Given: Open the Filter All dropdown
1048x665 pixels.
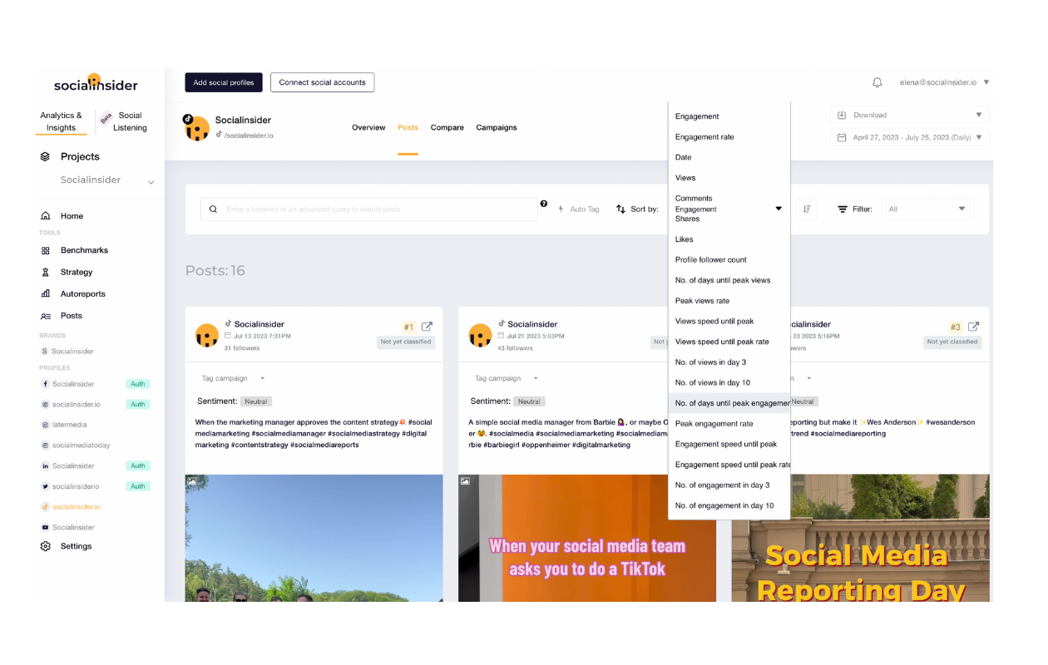Looking at the screenshot, I should [x=927, y=209].
